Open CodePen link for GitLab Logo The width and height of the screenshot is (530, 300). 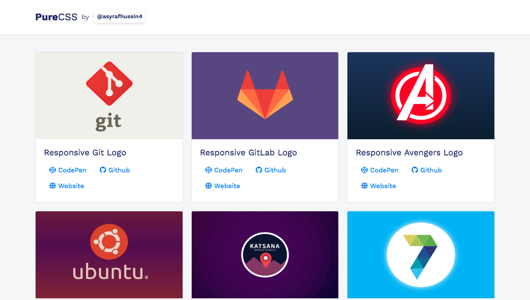(x=224, y=170)
